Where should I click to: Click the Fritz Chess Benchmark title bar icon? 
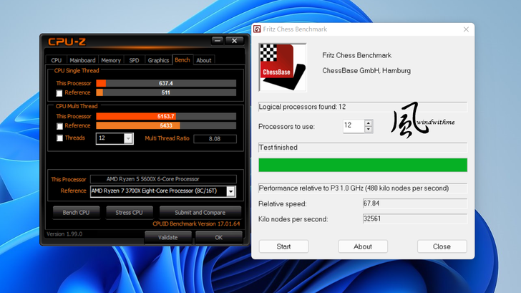257,29
